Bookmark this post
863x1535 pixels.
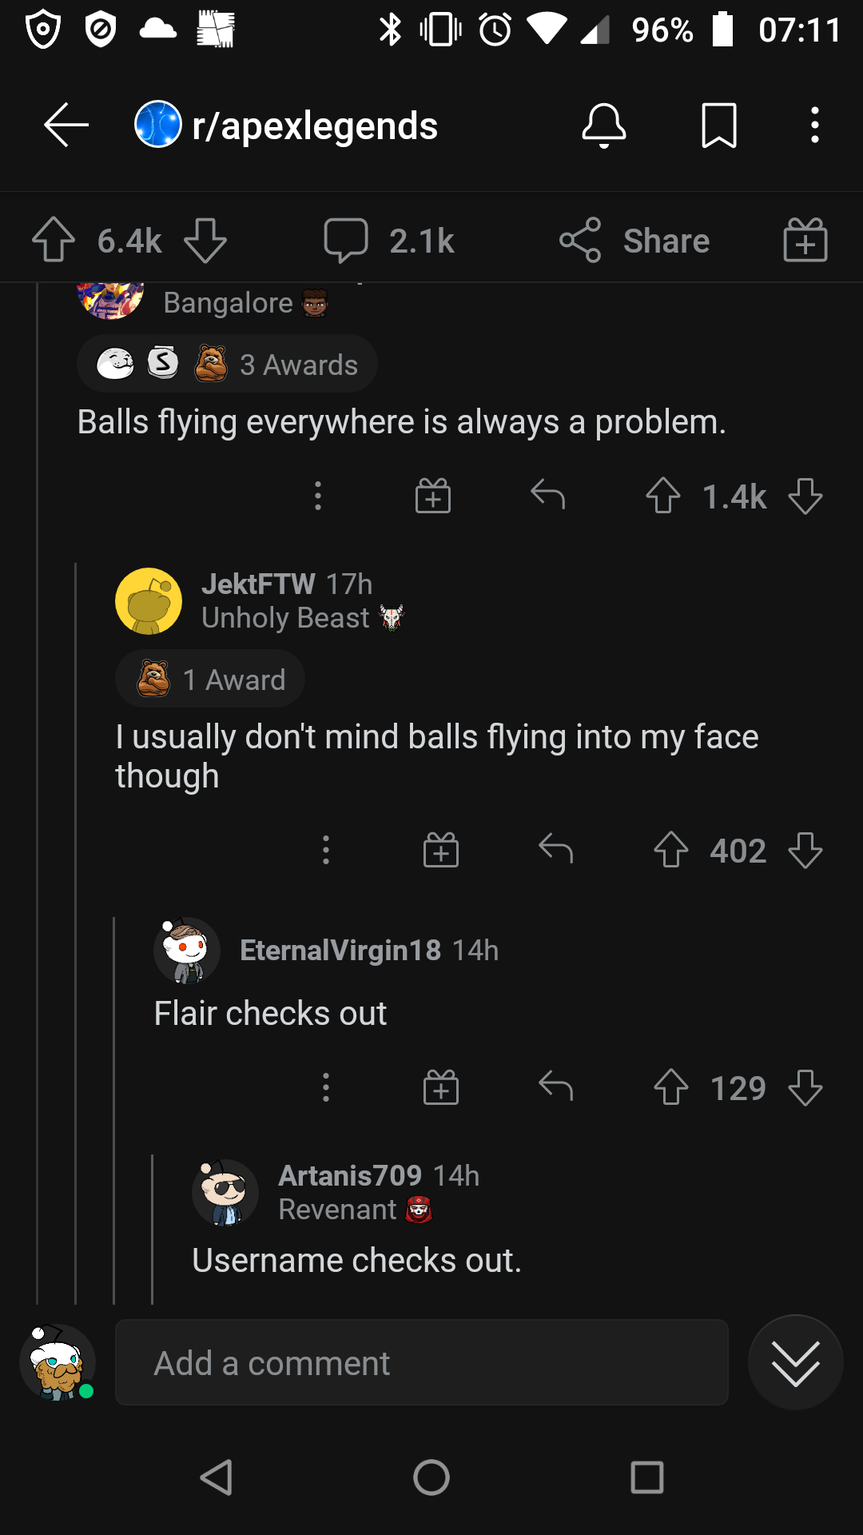(718, 125)
